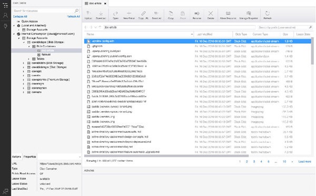This screenshot has width=316, height=196.
Task: Expand Storage Accounts under Local and Attached
Action: [19, 30]
